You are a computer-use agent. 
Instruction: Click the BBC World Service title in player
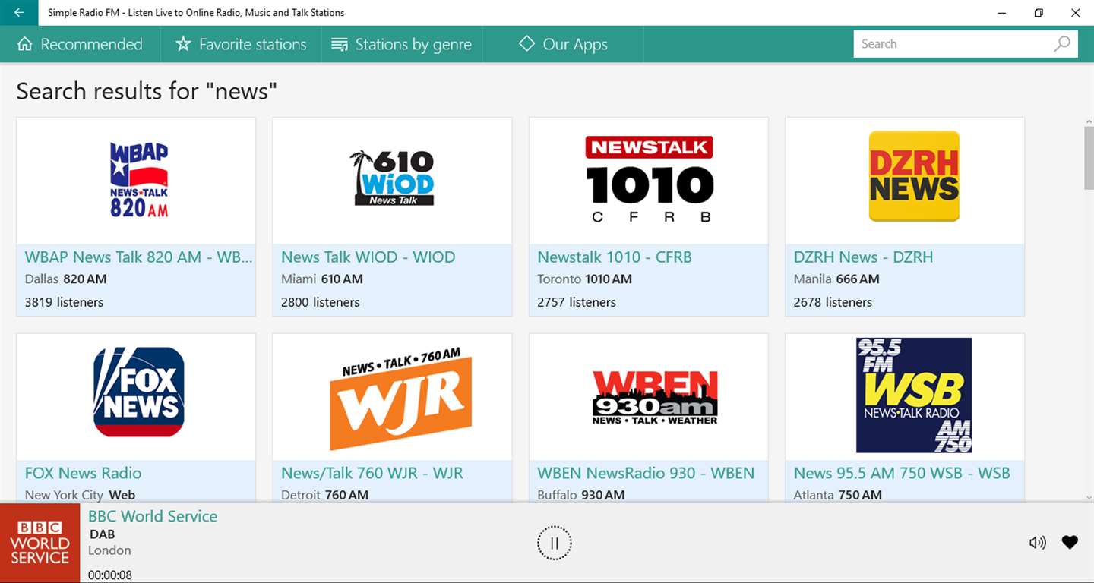click(x=153, y=516)
